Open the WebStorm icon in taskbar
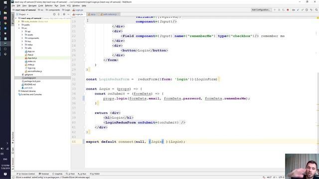This screenshot has width=319, height=179. (5, 44)
